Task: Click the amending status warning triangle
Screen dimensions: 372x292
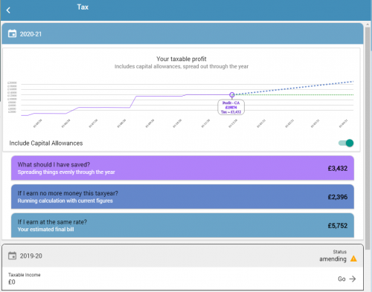Action: 353,259
